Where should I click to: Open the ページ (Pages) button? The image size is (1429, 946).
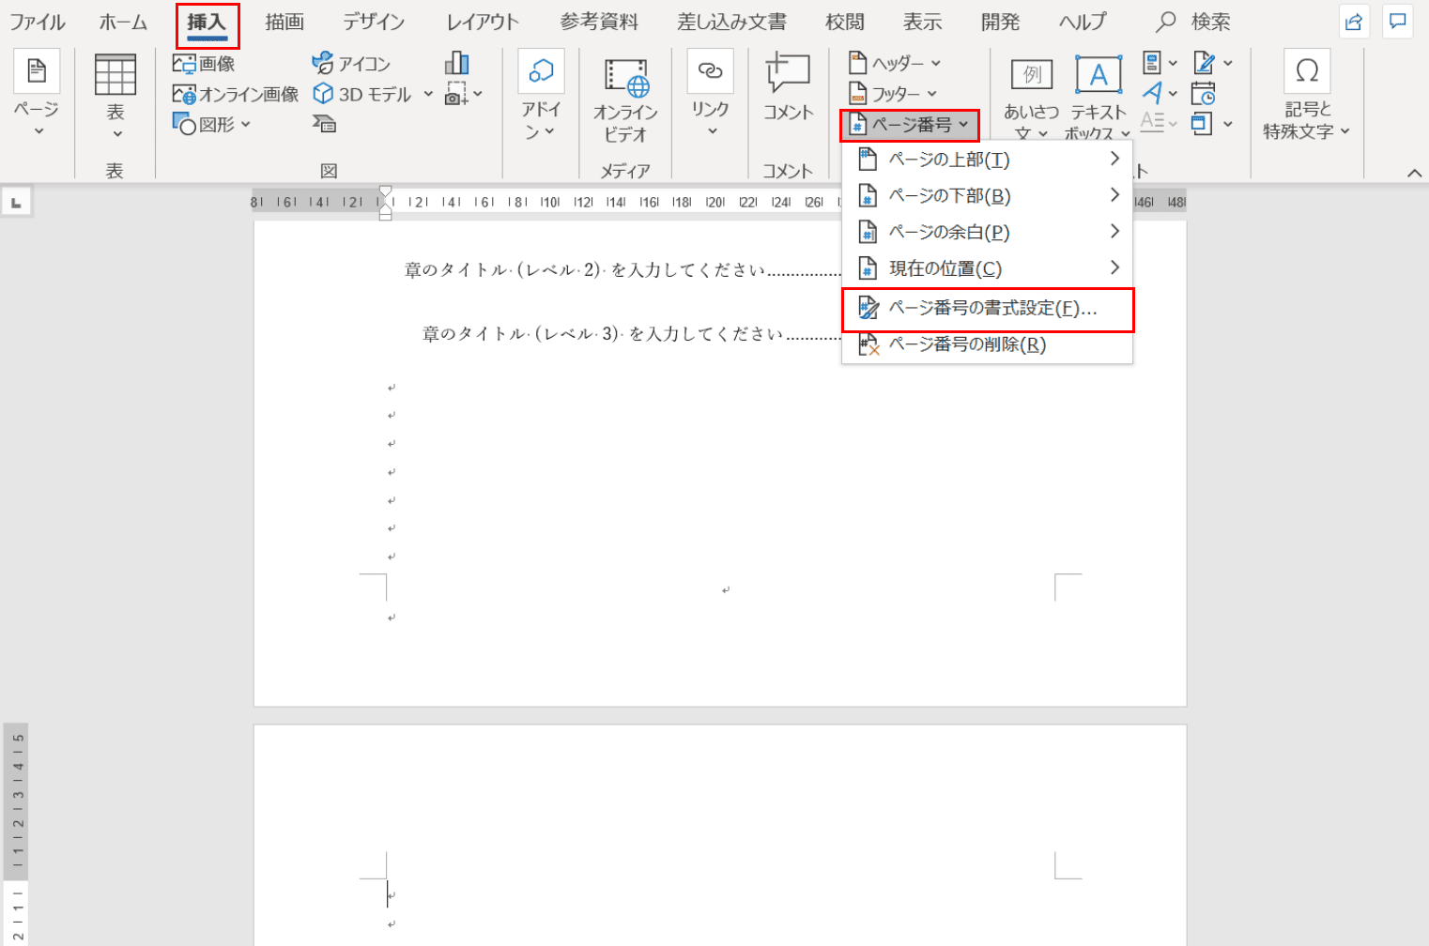pyautogui.click(x=37, y=93)
